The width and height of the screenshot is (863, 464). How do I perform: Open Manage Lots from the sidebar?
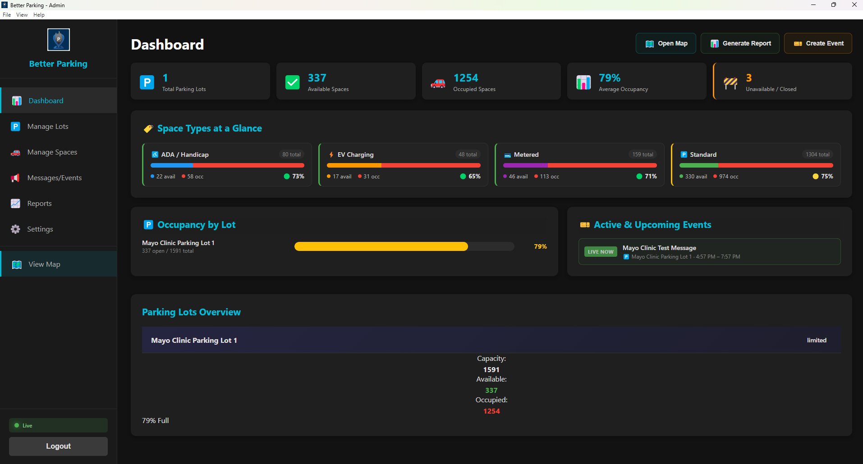[x=48, y=126]
